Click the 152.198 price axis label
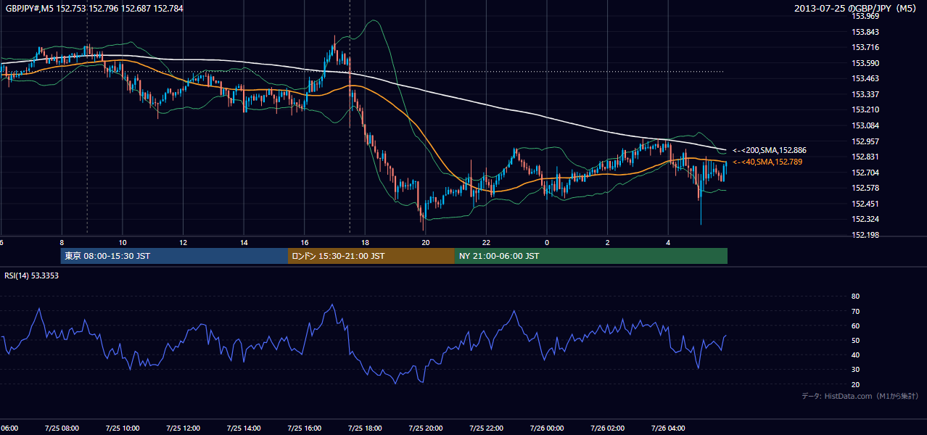 pyautogui.click(x=865, y=235)
